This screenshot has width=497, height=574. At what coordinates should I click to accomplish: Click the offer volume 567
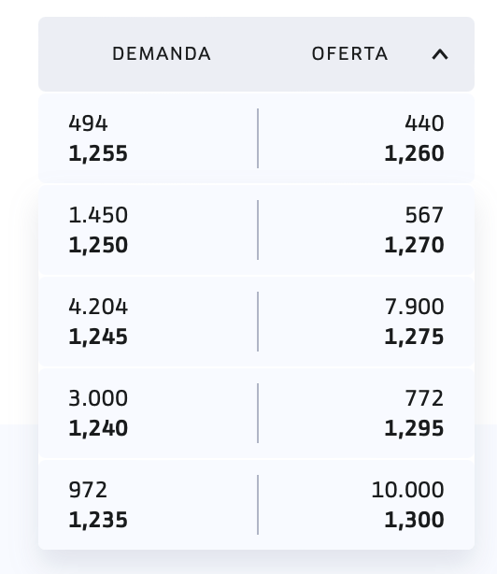[x=424, y=215]
